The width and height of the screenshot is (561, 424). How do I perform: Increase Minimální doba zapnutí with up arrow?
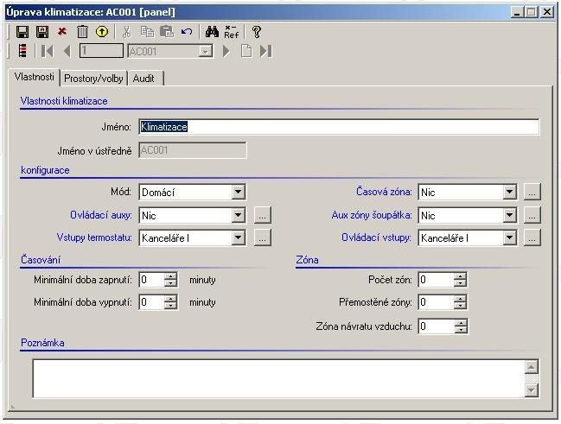coord(171,276)
